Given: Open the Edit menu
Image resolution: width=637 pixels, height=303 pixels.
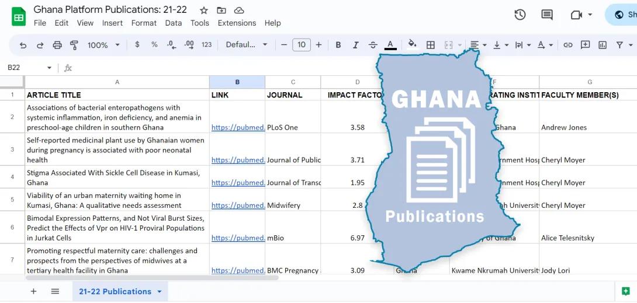Looking at the screenshot, I should point(61,23).
